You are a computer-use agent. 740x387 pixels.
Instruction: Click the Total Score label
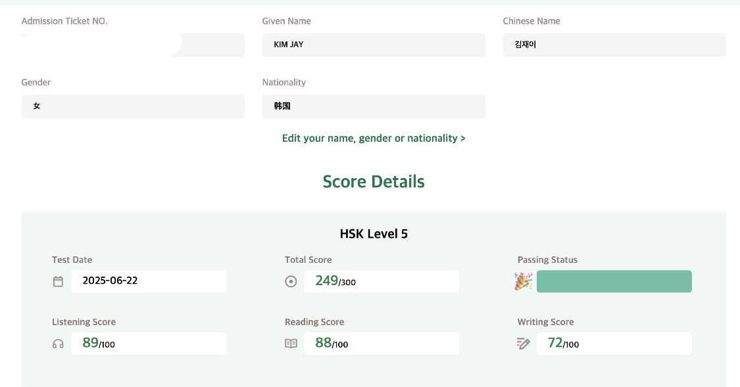pyautogui.click(x=308, y=260)
